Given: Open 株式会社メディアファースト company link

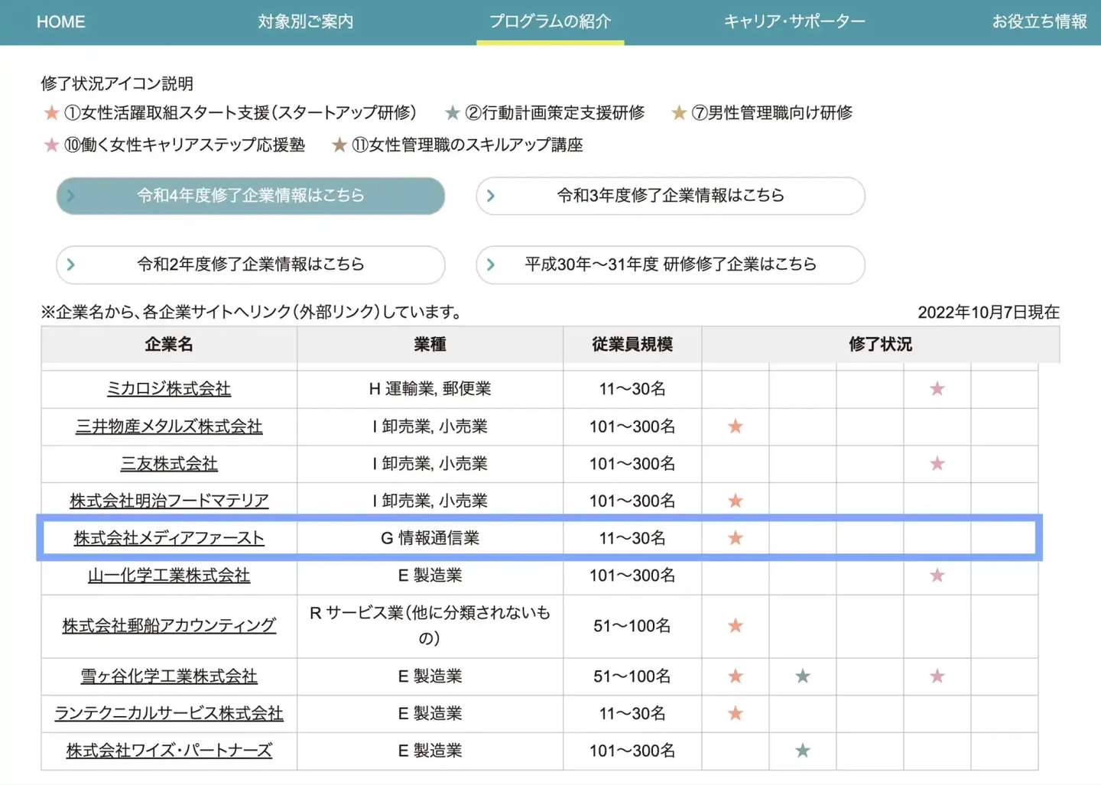Looking at the screenshot, I should (x=169, y=538).
